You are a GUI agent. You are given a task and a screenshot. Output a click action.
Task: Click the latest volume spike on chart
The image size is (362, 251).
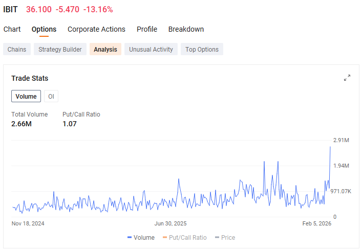pyautogui.click(x=330, y=147)
